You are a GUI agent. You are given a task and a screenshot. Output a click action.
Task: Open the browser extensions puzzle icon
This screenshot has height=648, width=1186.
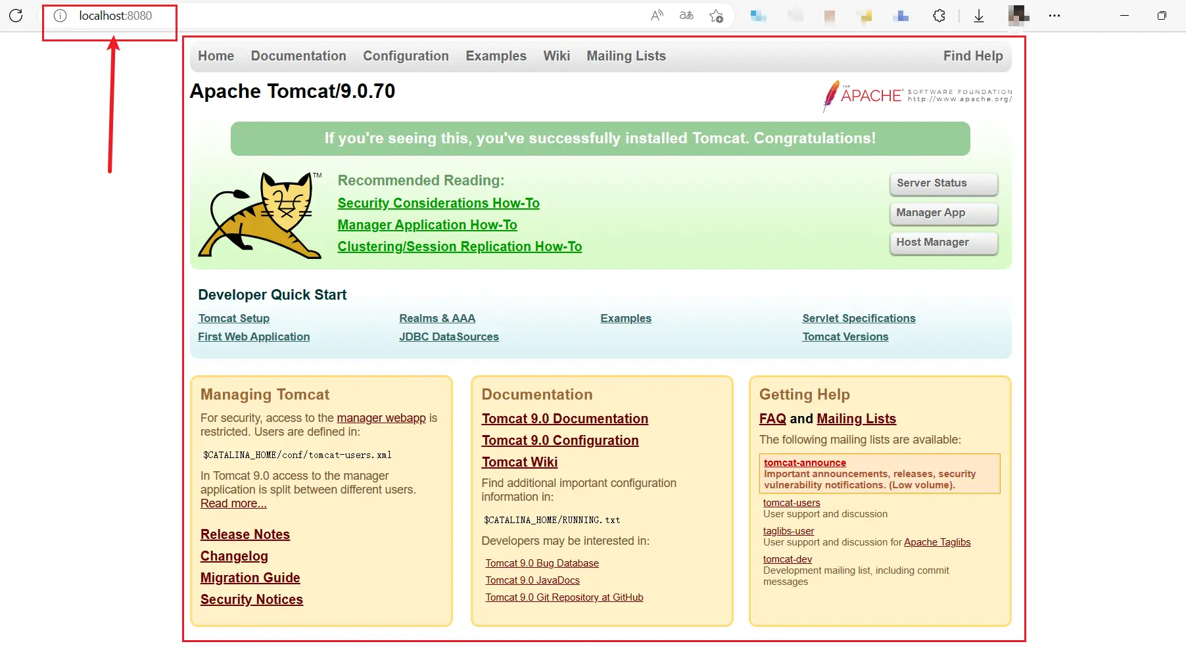point(939,16)
